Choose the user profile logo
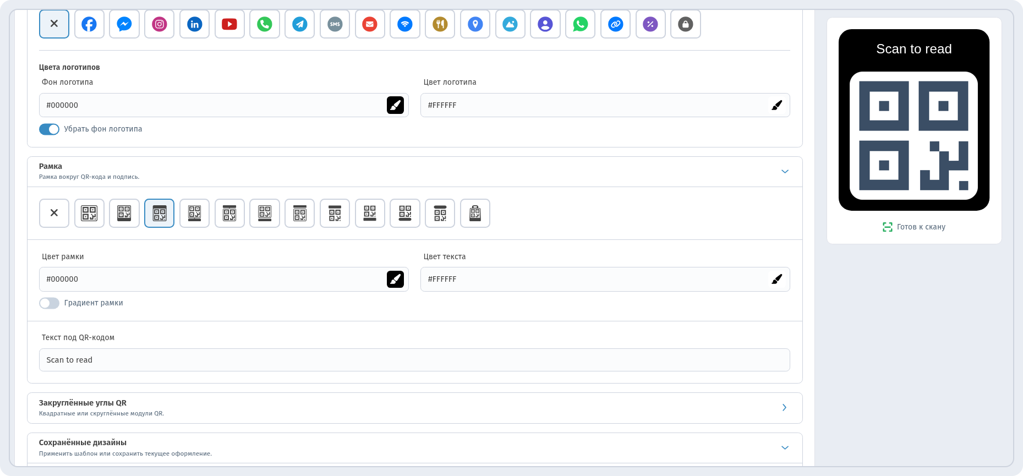 pyautogui.click(x=545, y=24)
